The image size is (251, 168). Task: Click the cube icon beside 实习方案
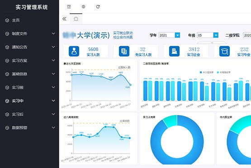point(7,61)
